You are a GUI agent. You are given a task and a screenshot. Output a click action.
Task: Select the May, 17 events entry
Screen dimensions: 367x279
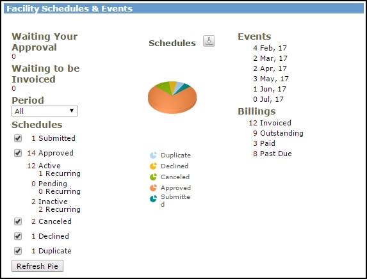271,79
